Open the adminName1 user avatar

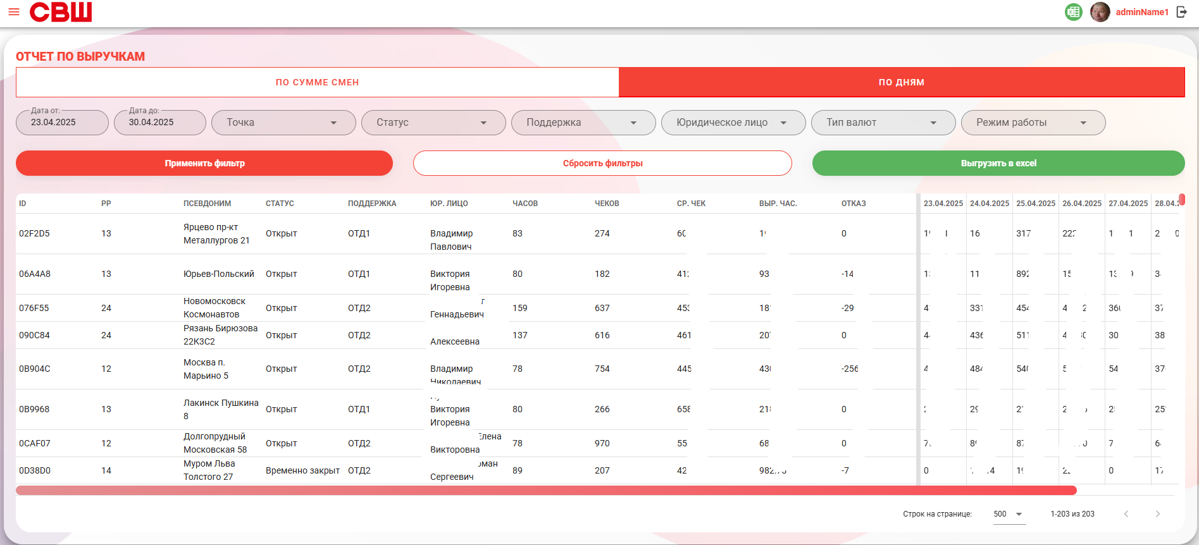pos(1100,12)
